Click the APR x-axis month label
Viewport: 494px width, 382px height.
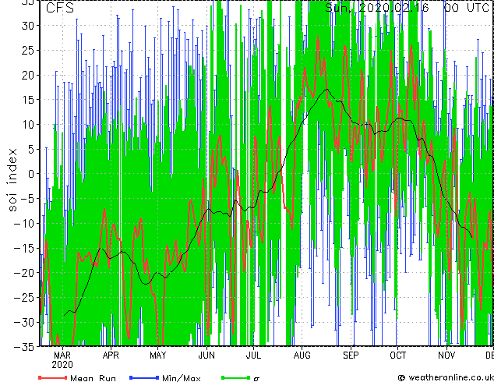tap(111, 355)
